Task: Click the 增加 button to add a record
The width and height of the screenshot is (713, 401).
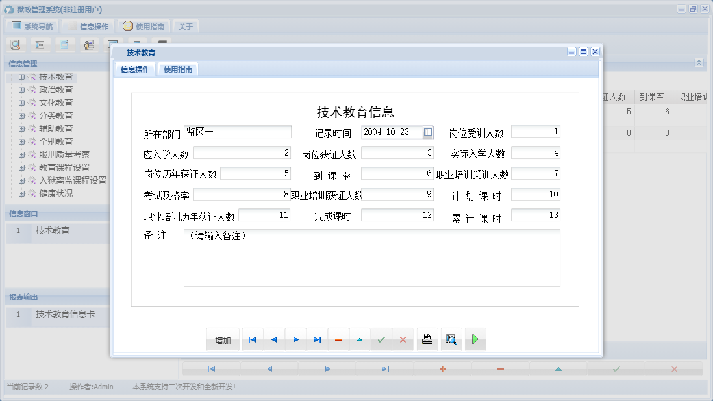Action: pos(223,339)
